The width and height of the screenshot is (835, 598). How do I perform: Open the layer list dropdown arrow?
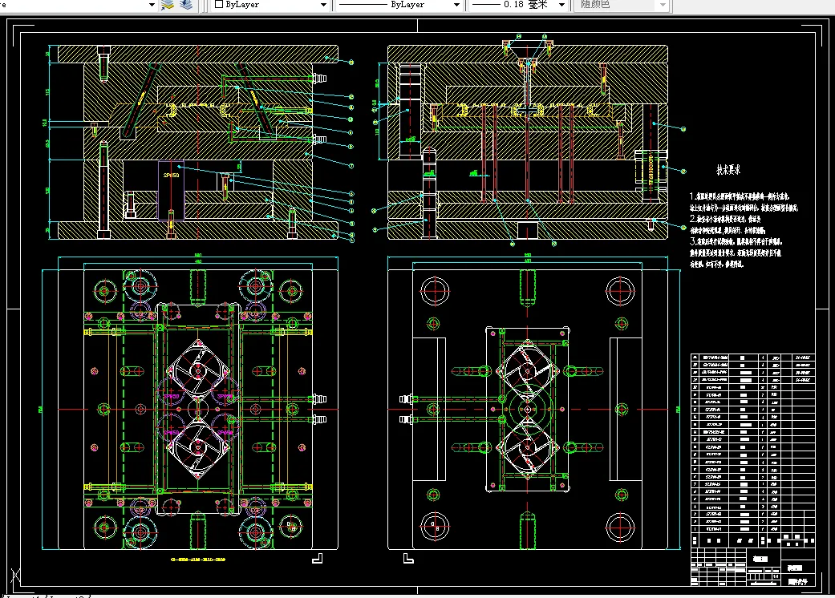(152, 5)
